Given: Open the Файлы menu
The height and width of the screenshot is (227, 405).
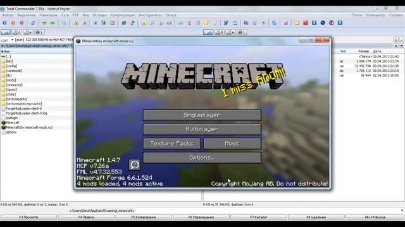Looking at the screenshot, I should (8, 15).
